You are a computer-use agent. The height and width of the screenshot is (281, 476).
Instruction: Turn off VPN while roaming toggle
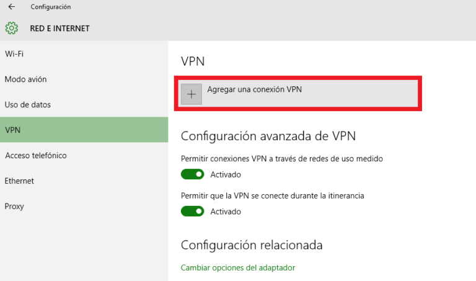(x=192, y=212)
